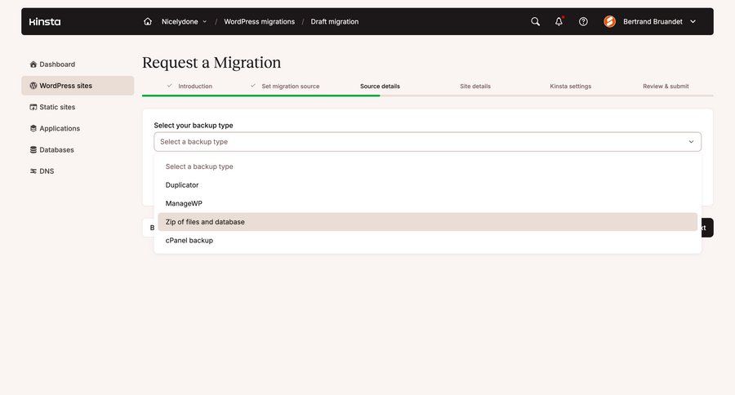Go to Static sites in sidebar
Screen dimensions: 735x395
click(57, 107)
